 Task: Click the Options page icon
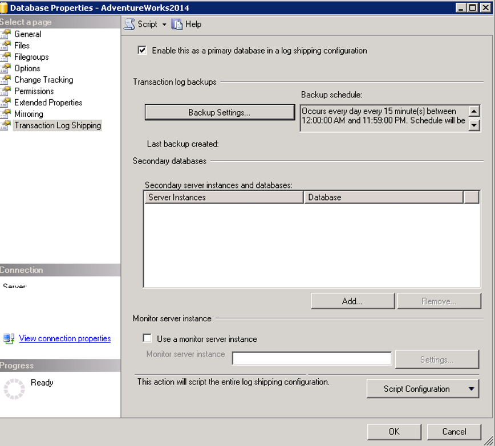5,68
